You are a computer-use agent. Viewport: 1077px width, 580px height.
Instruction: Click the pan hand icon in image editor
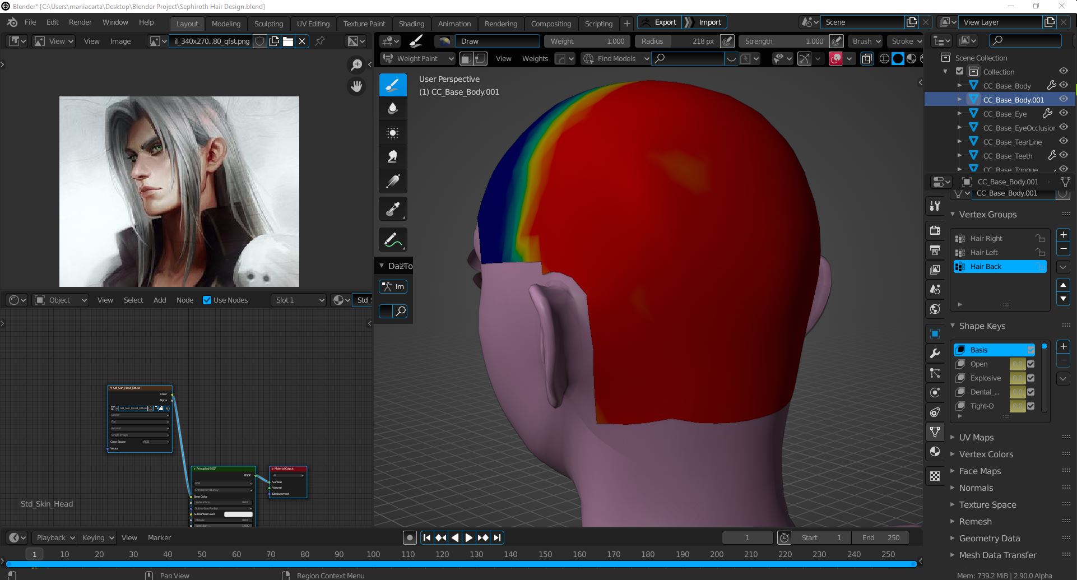point(356,86)
